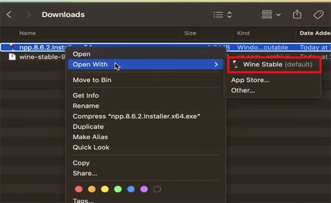Click the Share toolbar icon
Viewport: 331px width, 203px height.
(297, 14)
